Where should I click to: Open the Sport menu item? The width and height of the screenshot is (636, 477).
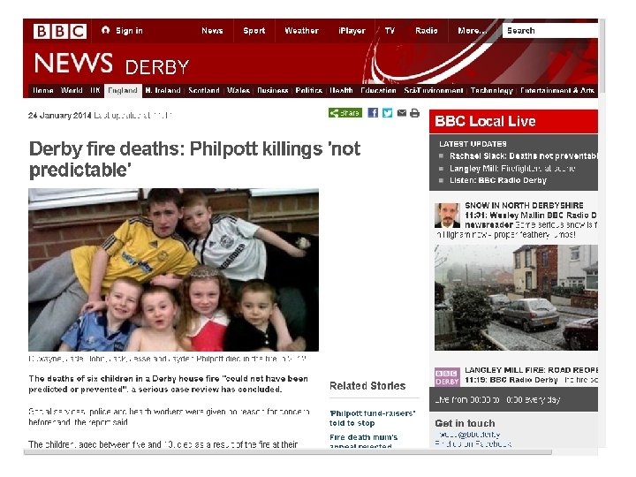tap(254, 30)
